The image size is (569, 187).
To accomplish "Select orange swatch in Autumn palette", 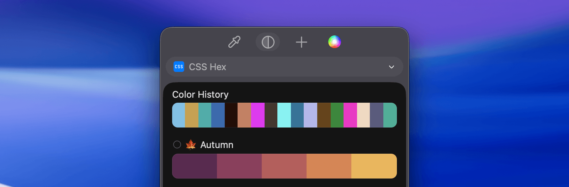I will 329,166.
